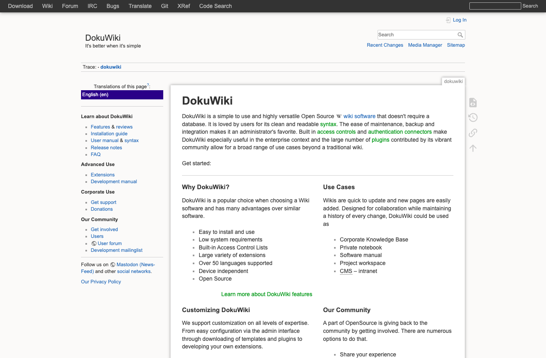
Task: Open the Download item in the top bar
Action: 20,6
